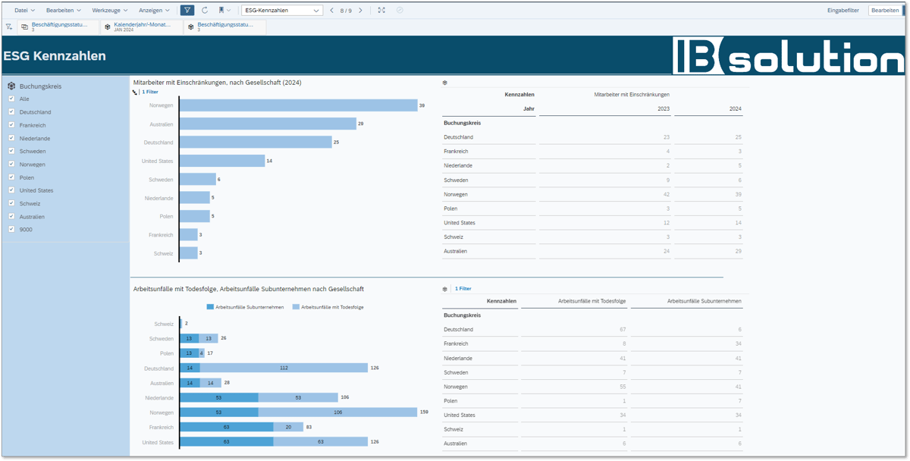
Task: Uncheck the 9000 checkbox
Action: tap(11, 230)
